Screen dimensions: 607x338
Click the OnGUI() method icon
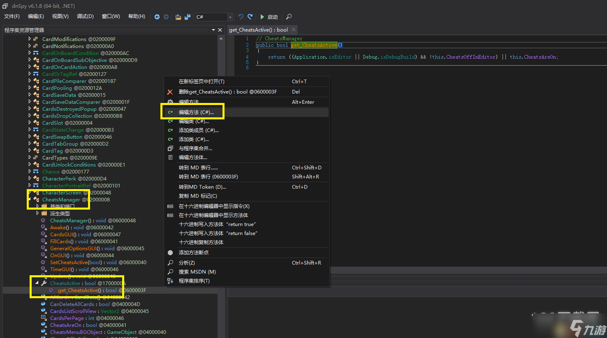point(43,255)
